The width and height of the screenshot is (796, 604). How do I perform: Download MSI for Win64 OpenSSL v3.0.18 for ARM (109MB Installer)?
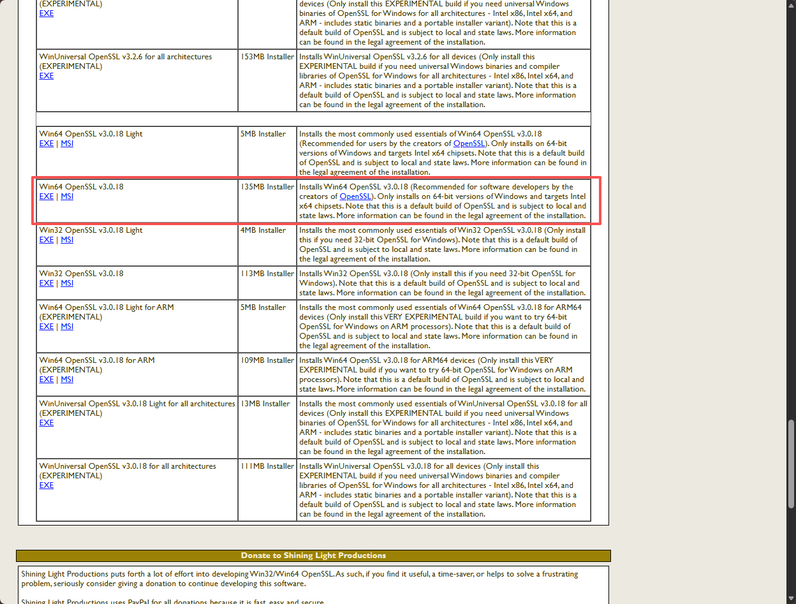click(67, 379)
